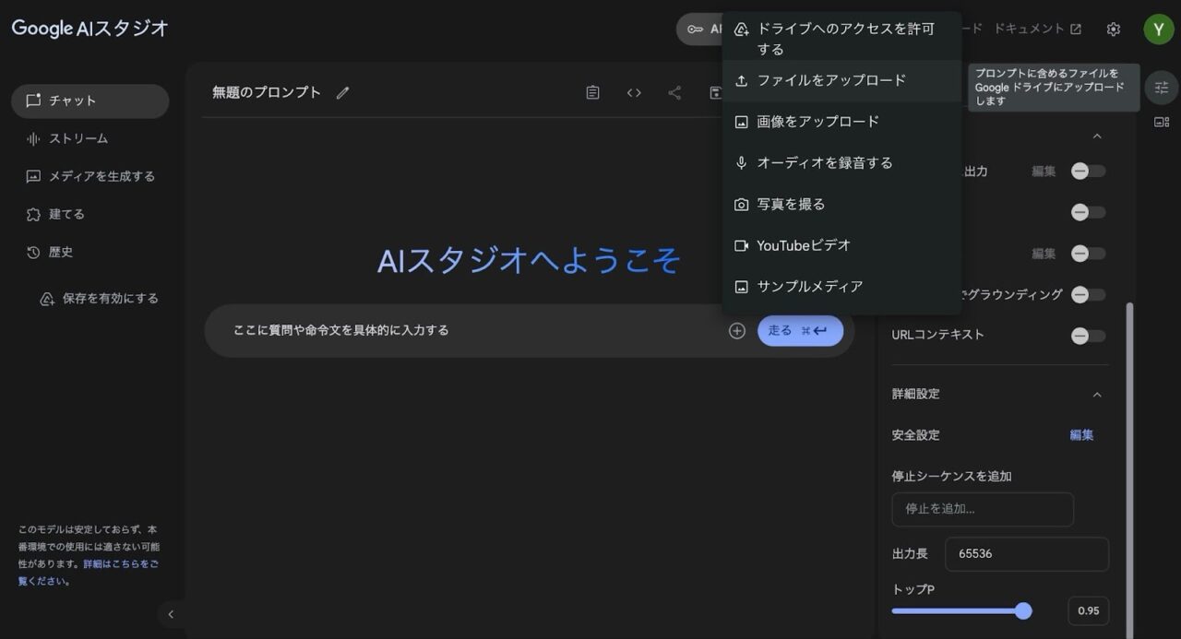Click the トップP slider handle
The width and height of the screenshot is (1181, 639).
1022,610
